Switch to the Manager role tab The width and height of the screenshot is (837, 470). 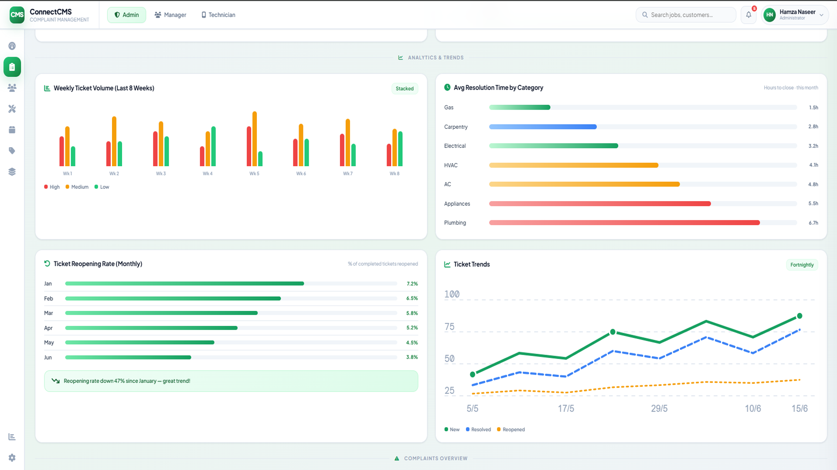coord(170,15)
